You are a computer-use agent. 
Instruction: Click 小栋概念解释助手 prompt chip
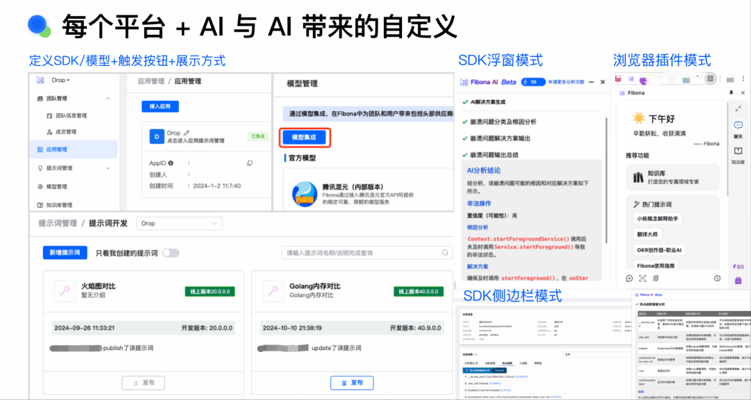click(658, 218)
